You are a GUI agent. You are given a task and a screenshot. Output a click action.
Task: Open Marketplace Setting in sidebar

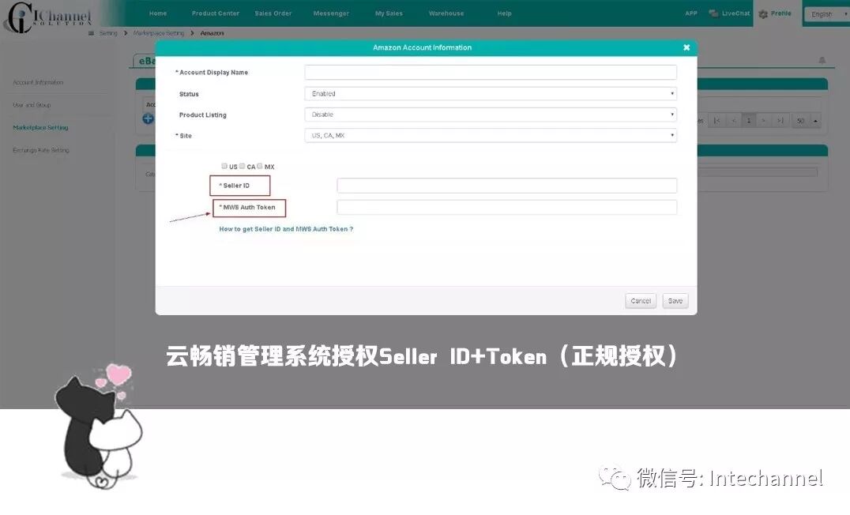point(40,128)
